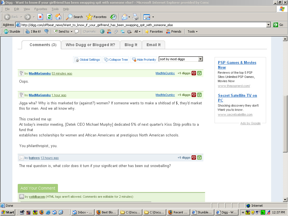Click the dropdown arrow beside the Forward button
Screen dimensions: 288x216
point(34,17)
